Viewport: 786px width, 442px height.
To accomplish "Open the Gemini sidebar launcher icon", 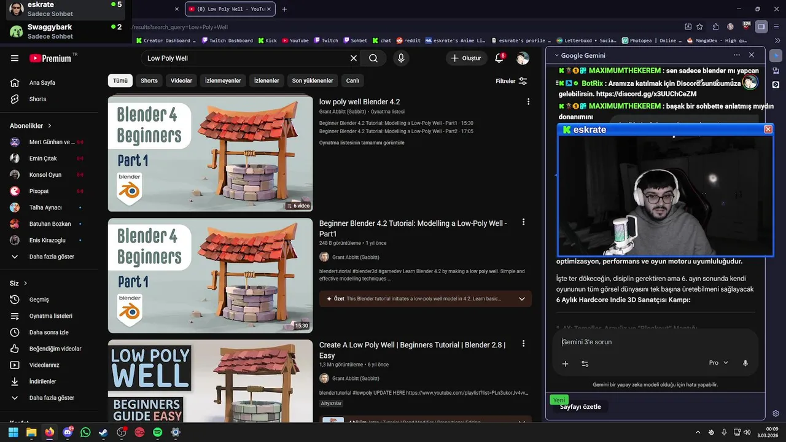I will pos(776,55).
